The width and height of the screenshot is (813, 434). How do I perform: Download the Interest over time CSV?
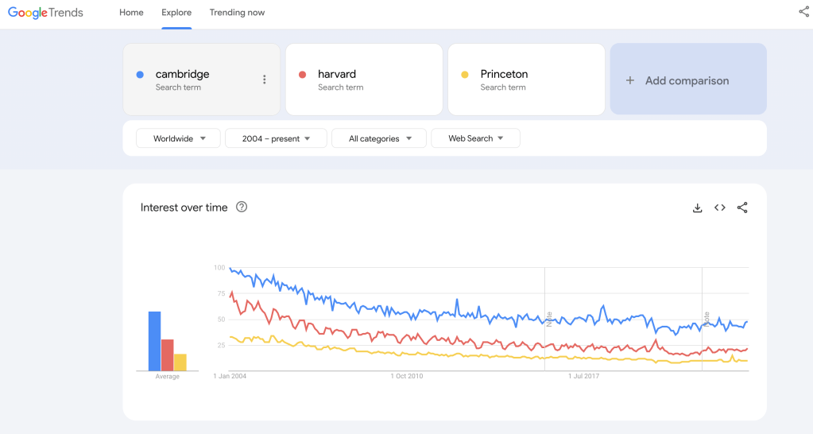(x=698, y=208)
